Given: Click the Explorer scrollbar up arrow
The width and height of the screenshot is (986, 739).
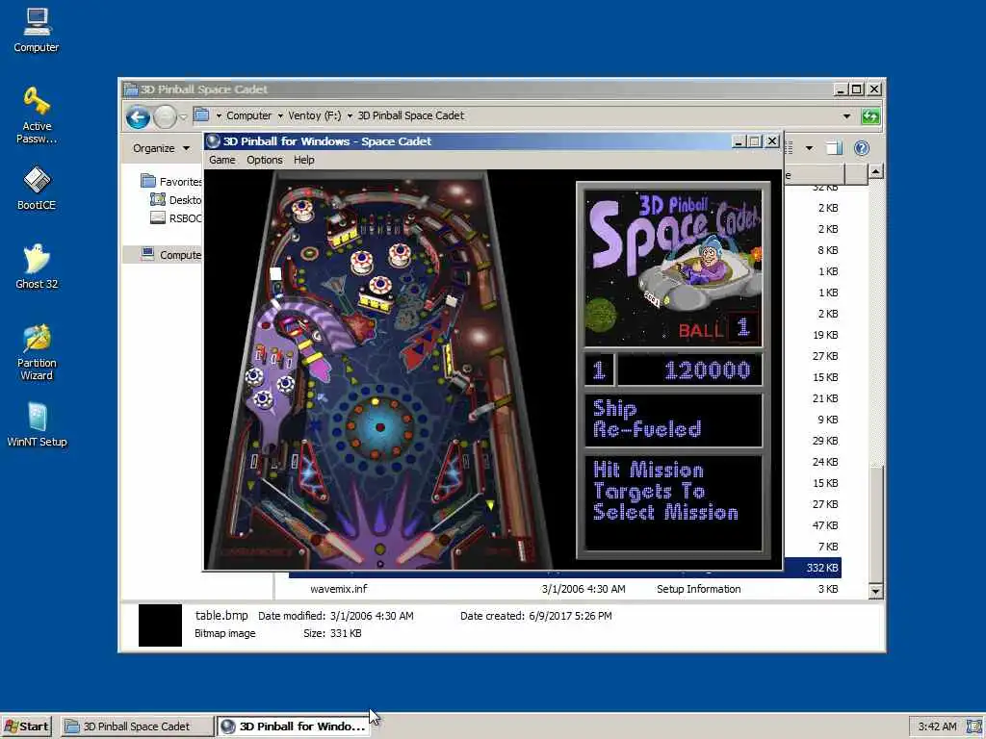Looking at the screenshot, I should [x=875, y=171].
